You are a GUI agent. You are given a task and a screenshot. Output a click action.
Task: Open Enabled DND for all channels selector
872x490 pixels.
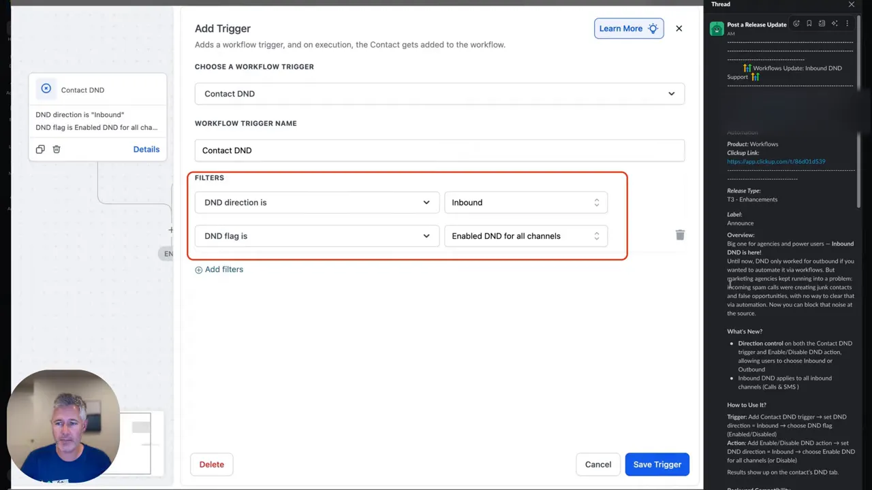525,236
